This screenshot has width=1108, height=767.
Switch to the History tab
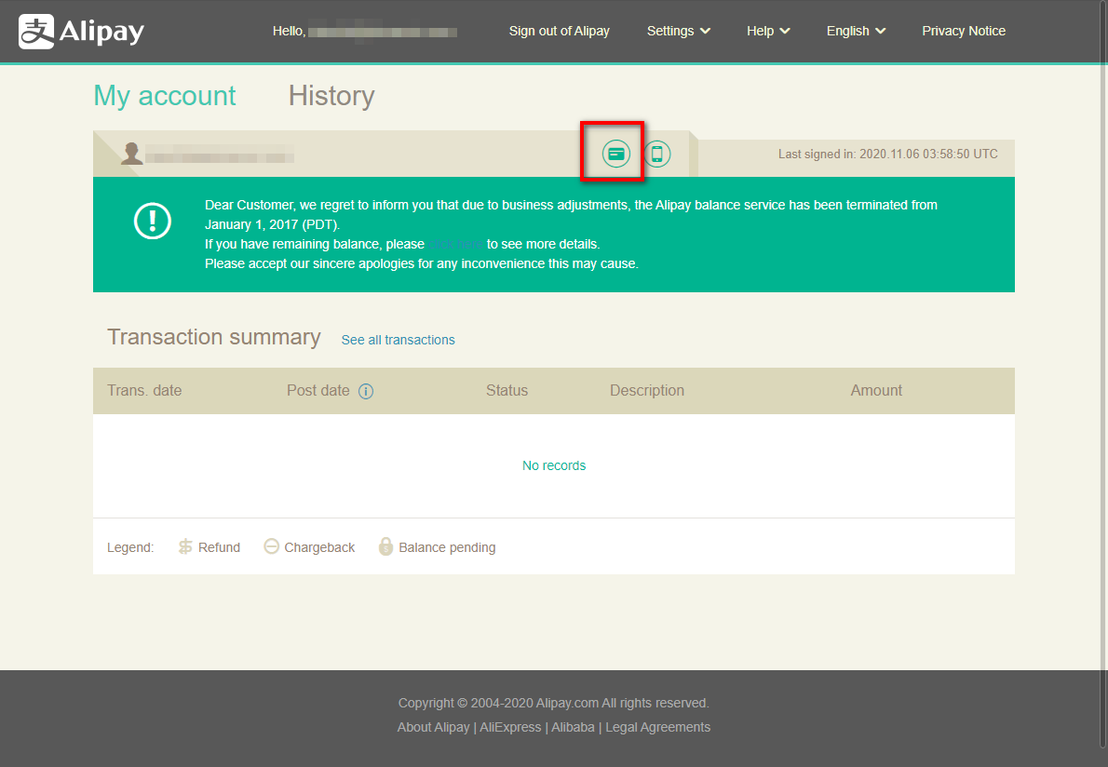331,96
